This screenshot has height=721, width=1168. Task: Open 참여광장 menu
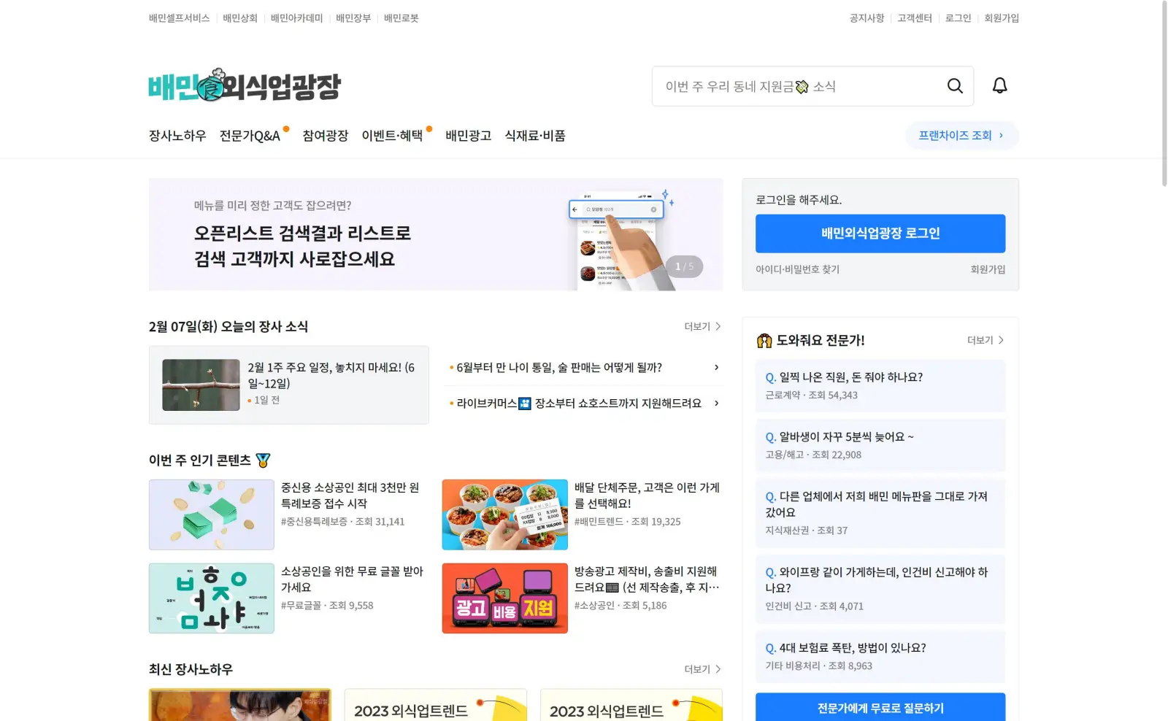pyautogui.click(x=326, y=136)
